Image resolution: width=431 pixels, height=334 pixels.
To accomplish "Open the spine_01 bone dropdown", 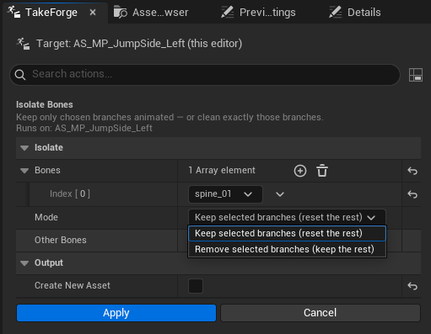I will pos(225,194).
